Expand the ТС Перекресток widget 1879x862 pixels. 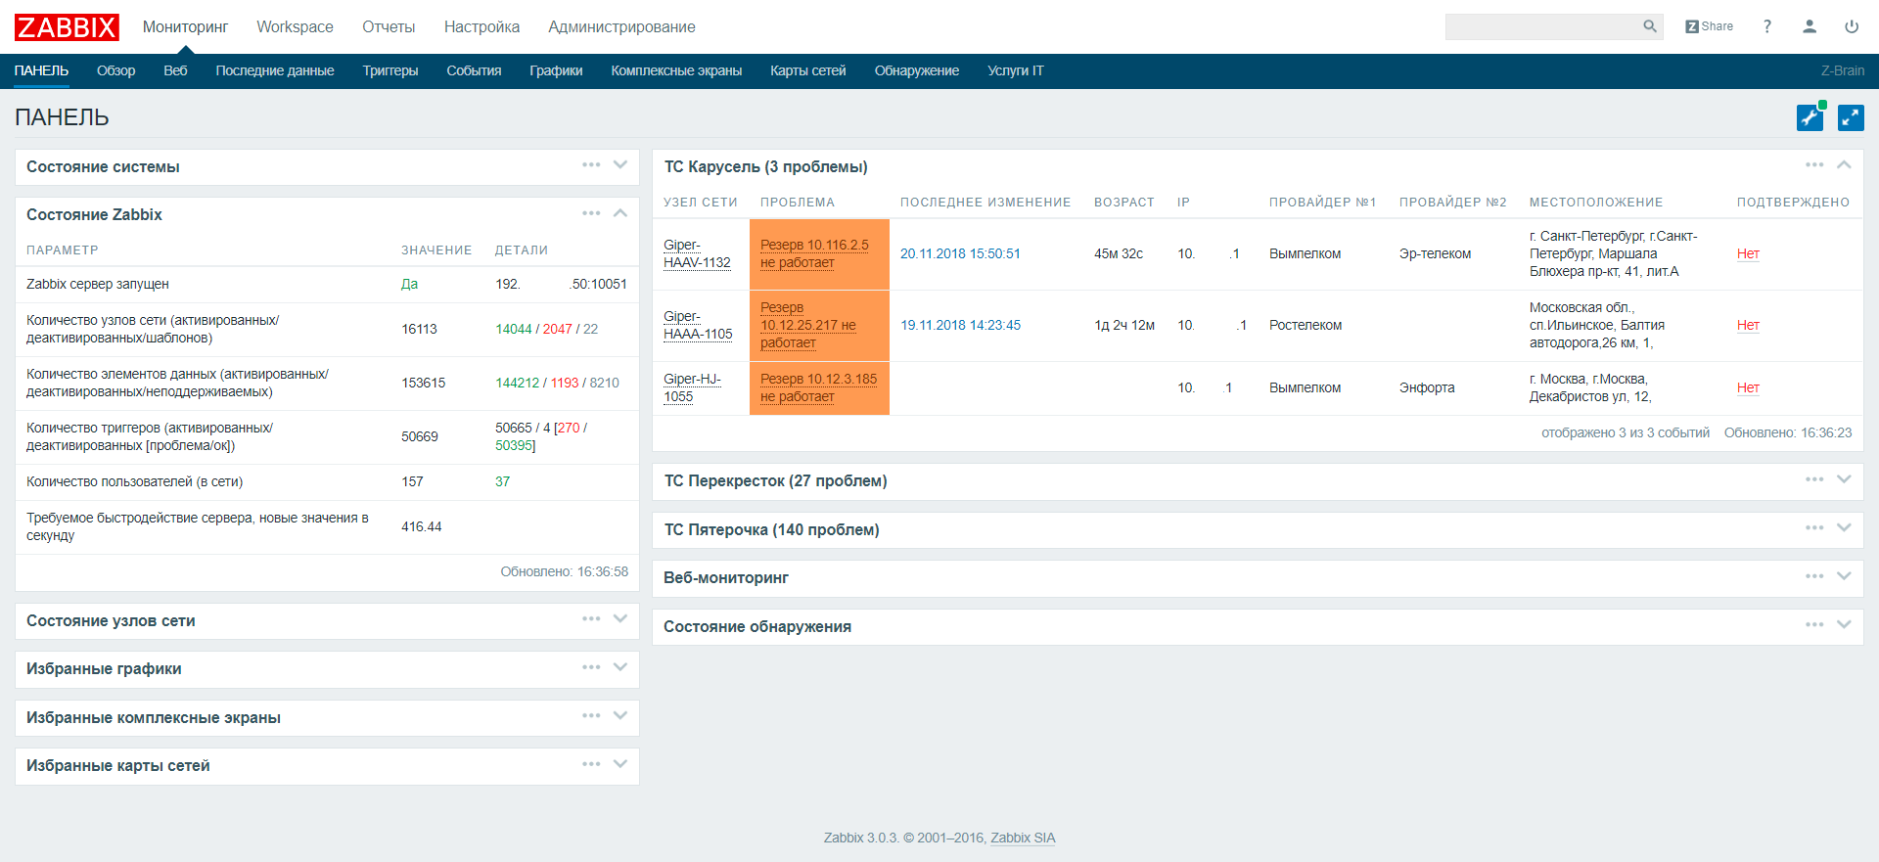coord(1844,478)
